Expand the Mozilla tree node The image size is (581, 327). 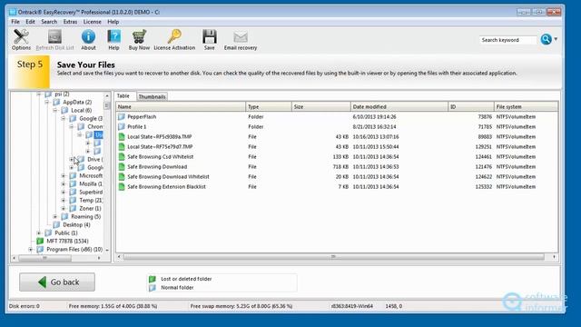click(x=64, y=183)
